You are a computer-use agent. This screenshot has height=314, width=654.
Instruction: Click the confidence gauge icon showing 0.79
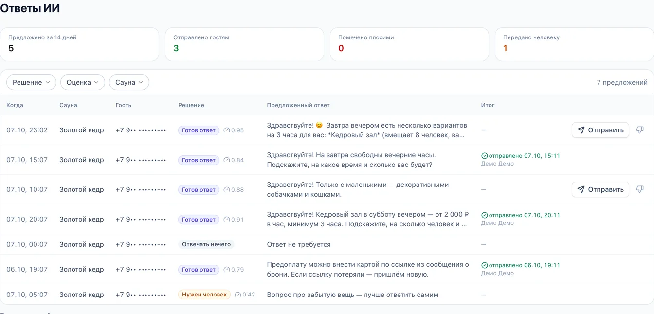point(227,270)
